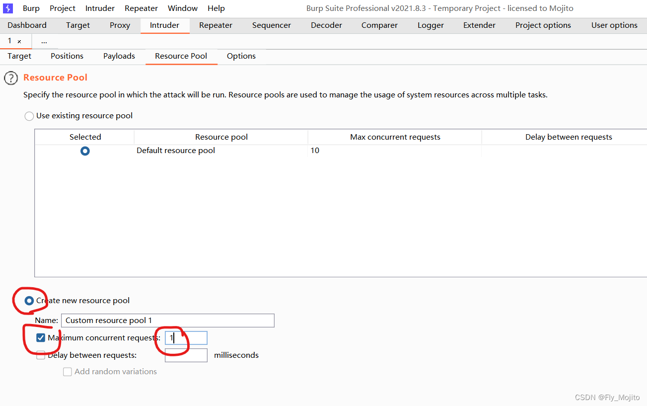The width and height of the screenshot is (647, 406).
Task: Click the max concurrent value 10 cell
Action: (395, 151)
